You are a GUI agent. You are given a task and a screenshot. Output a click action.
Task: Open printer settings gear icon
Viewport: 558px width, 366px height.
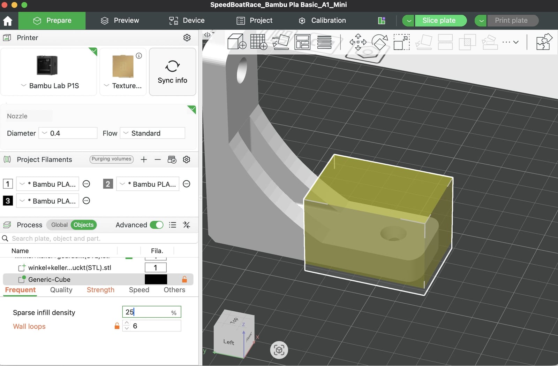click(x=187, y=38)
